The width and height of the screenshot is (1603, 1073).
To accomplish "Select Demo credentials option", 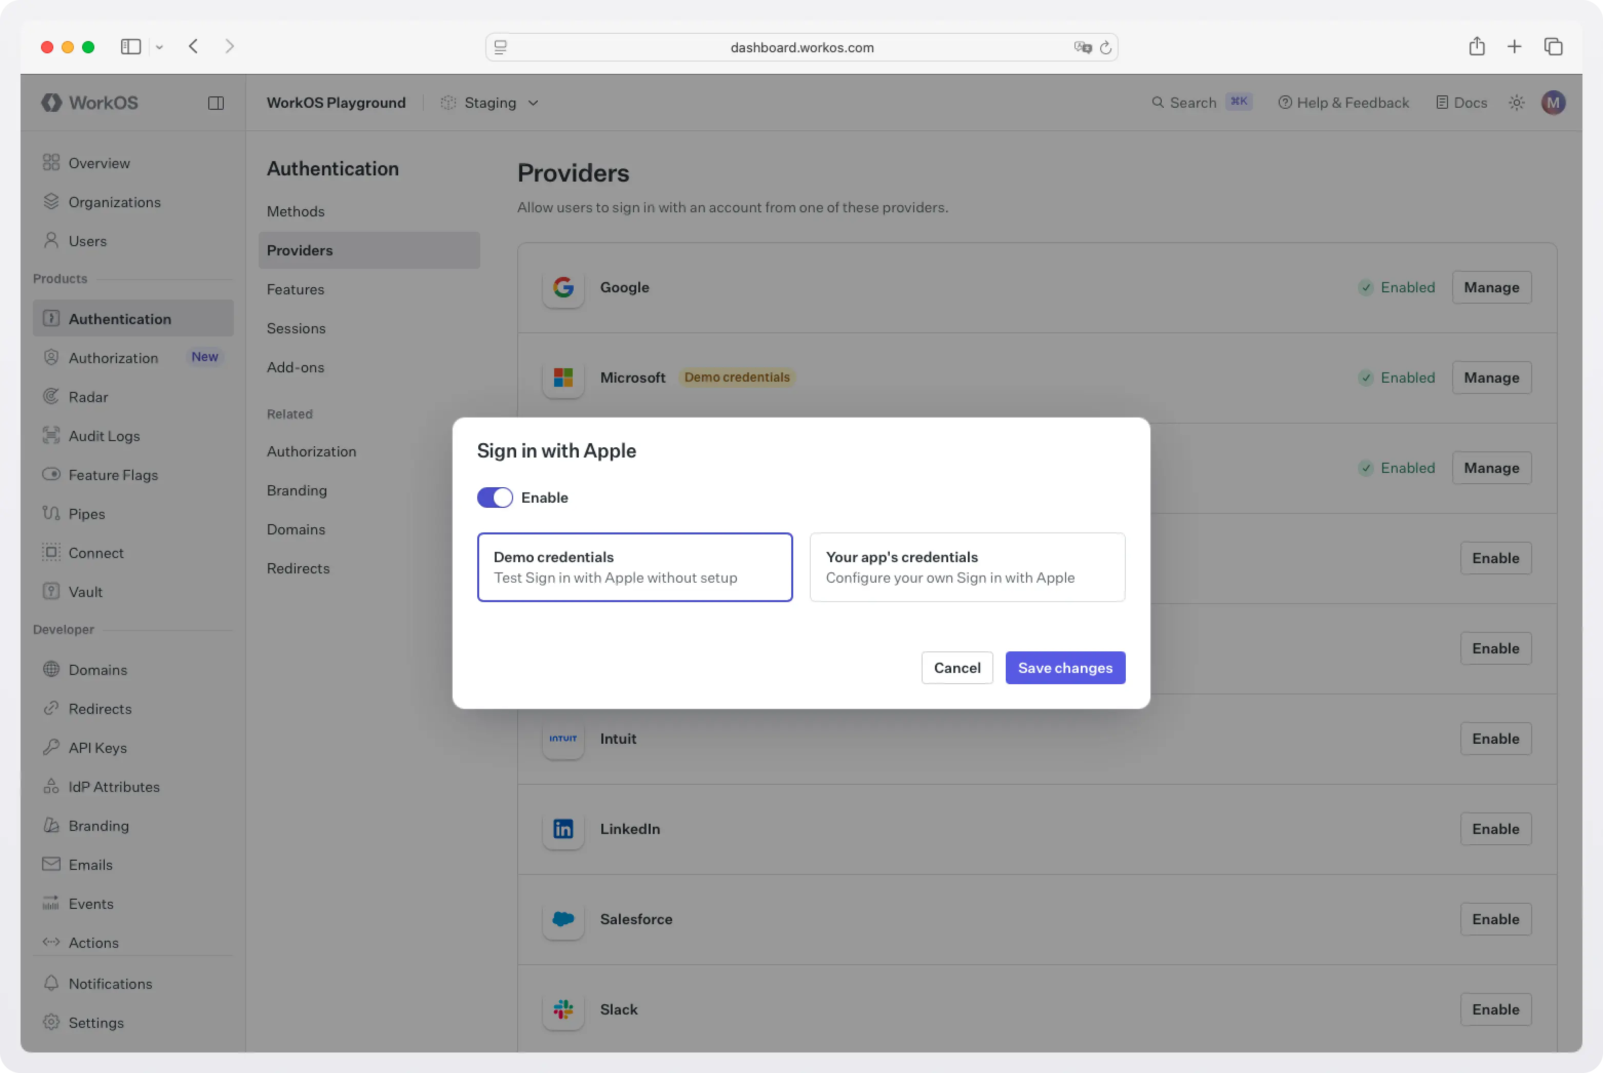I will (x=635, y=567).
